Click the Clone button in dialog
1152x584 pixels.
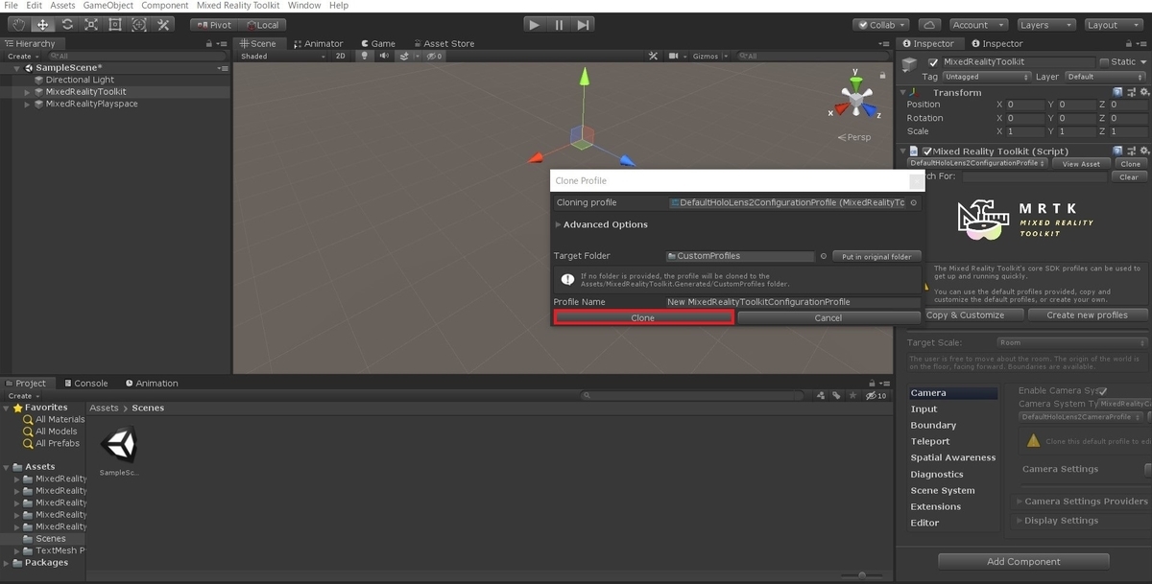tap(643, 317)
